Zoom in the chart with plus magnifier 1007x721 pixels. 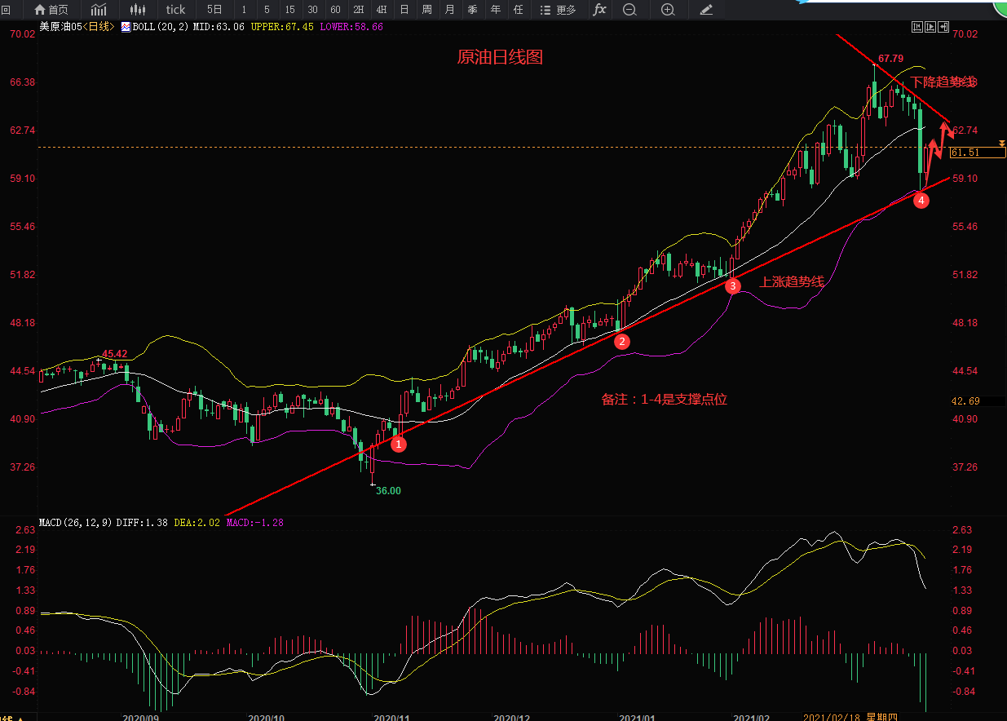click(668, 10)
